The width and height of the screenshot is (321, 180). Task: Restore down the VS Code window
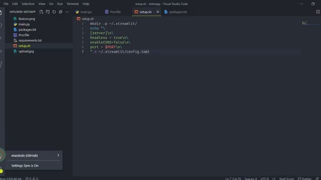click(313, 4)
